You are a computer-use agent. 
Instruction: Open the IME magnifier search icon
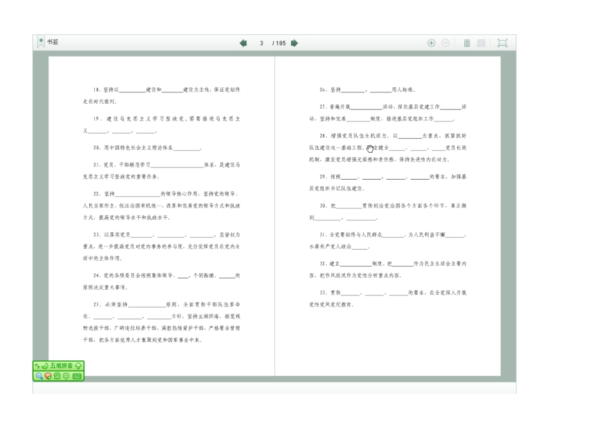[39, 376]
